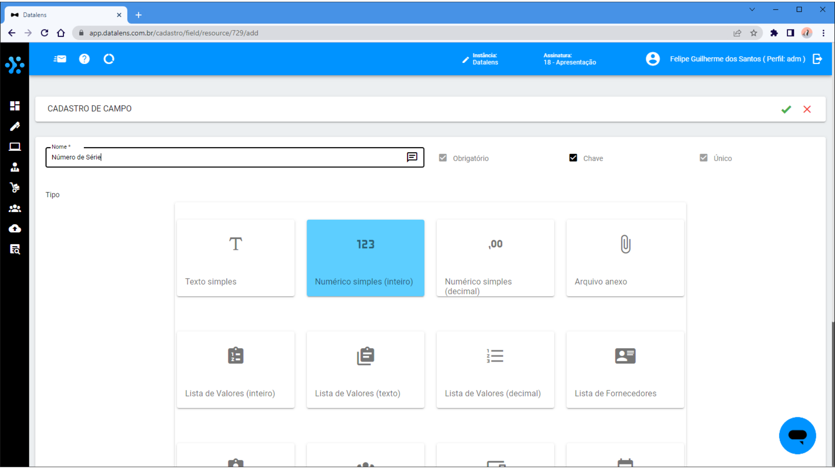Edit the Instância Datalens pencil link
The height and width of the screenshot is (469, 835).
coord(466,59)
